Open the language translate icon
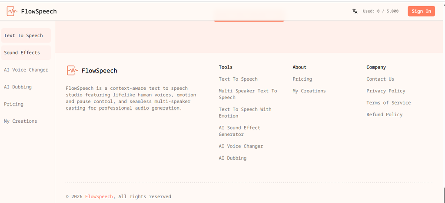 tap(355, 11)
